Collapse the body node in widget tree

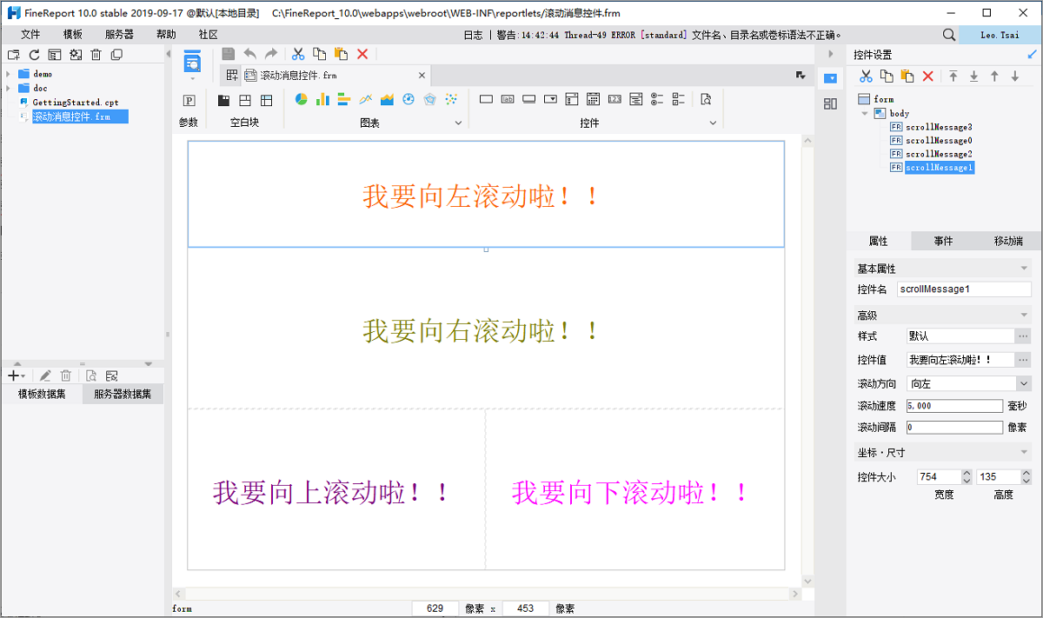(865, 114)
